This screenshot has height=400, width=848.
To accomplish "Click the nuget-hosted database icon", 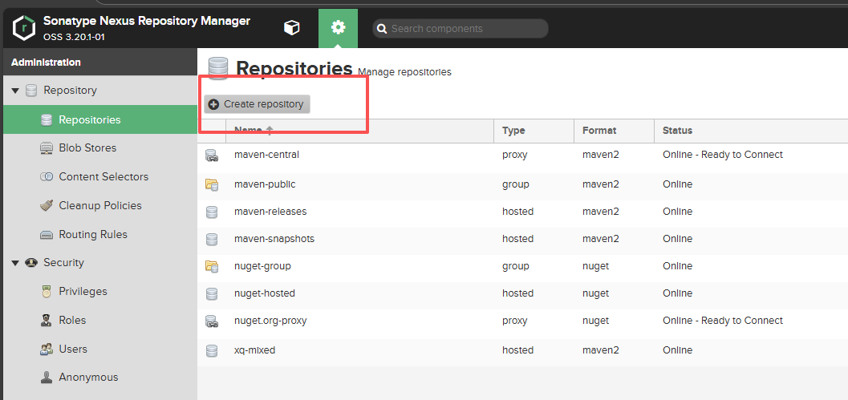I will click(212, 293).
